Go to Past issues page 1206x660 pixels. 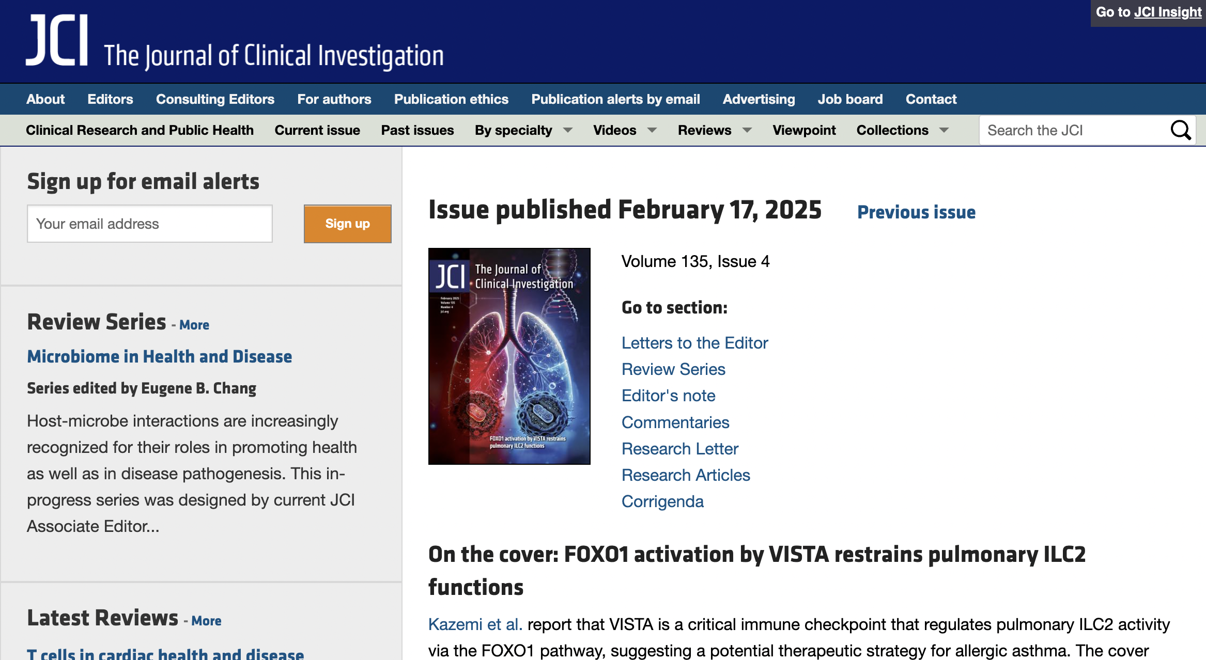tap(417, 130)
